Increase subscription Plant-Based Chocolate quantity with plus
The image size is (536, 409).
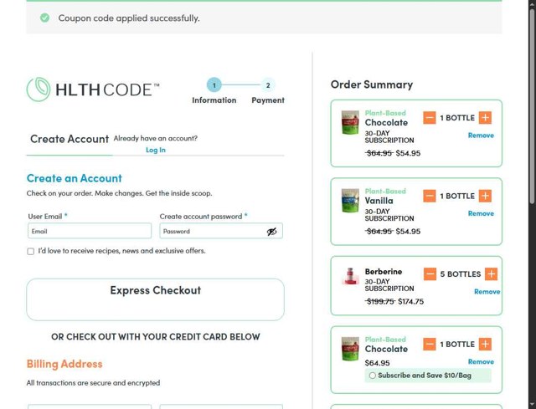pos(485,118)
